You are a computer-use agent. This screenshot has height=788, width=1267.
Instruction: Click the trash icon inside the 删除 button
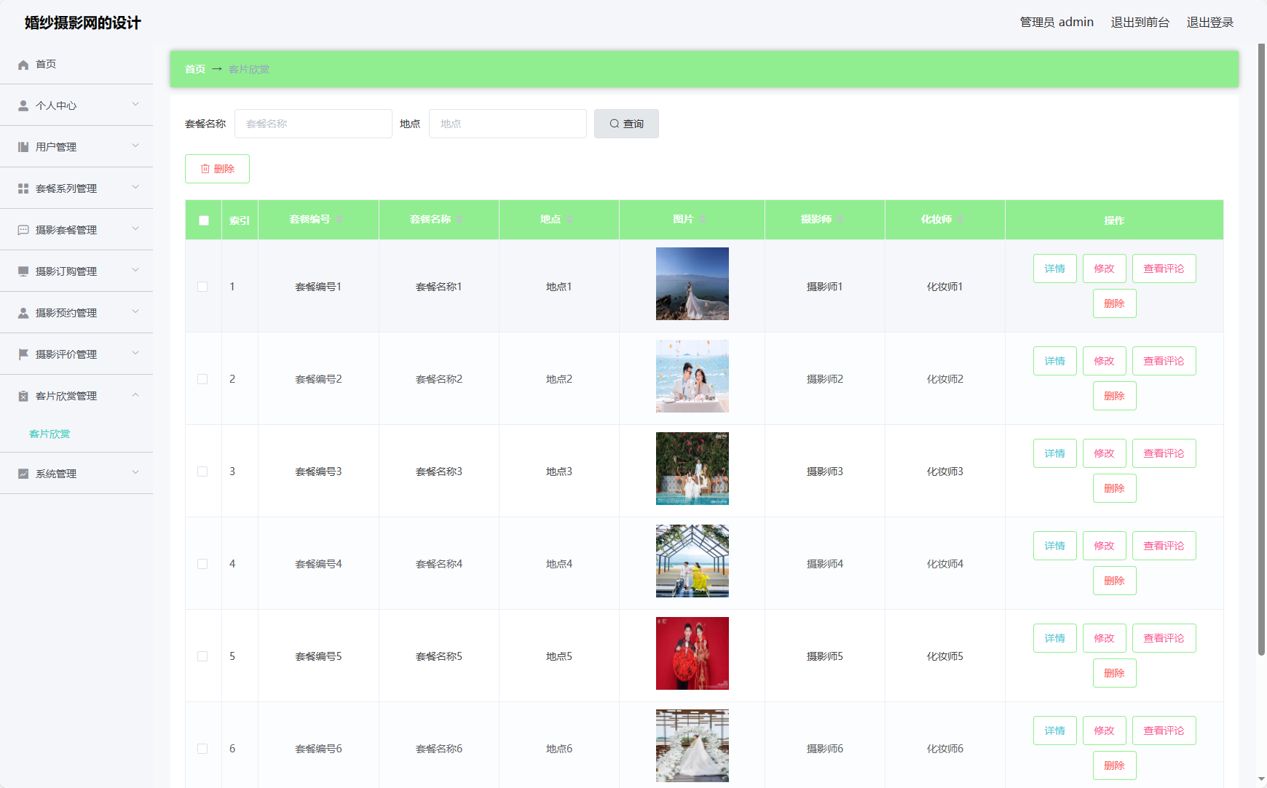pos(206,168)
